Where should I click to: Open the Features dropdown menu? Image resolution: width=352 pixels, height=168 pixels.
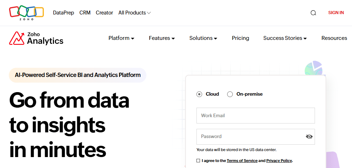(162, 38)
